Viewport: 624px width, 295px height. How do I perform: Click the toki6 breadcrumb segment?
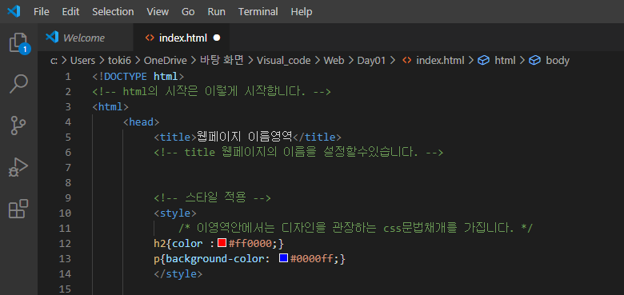click(x=120, y=61)
